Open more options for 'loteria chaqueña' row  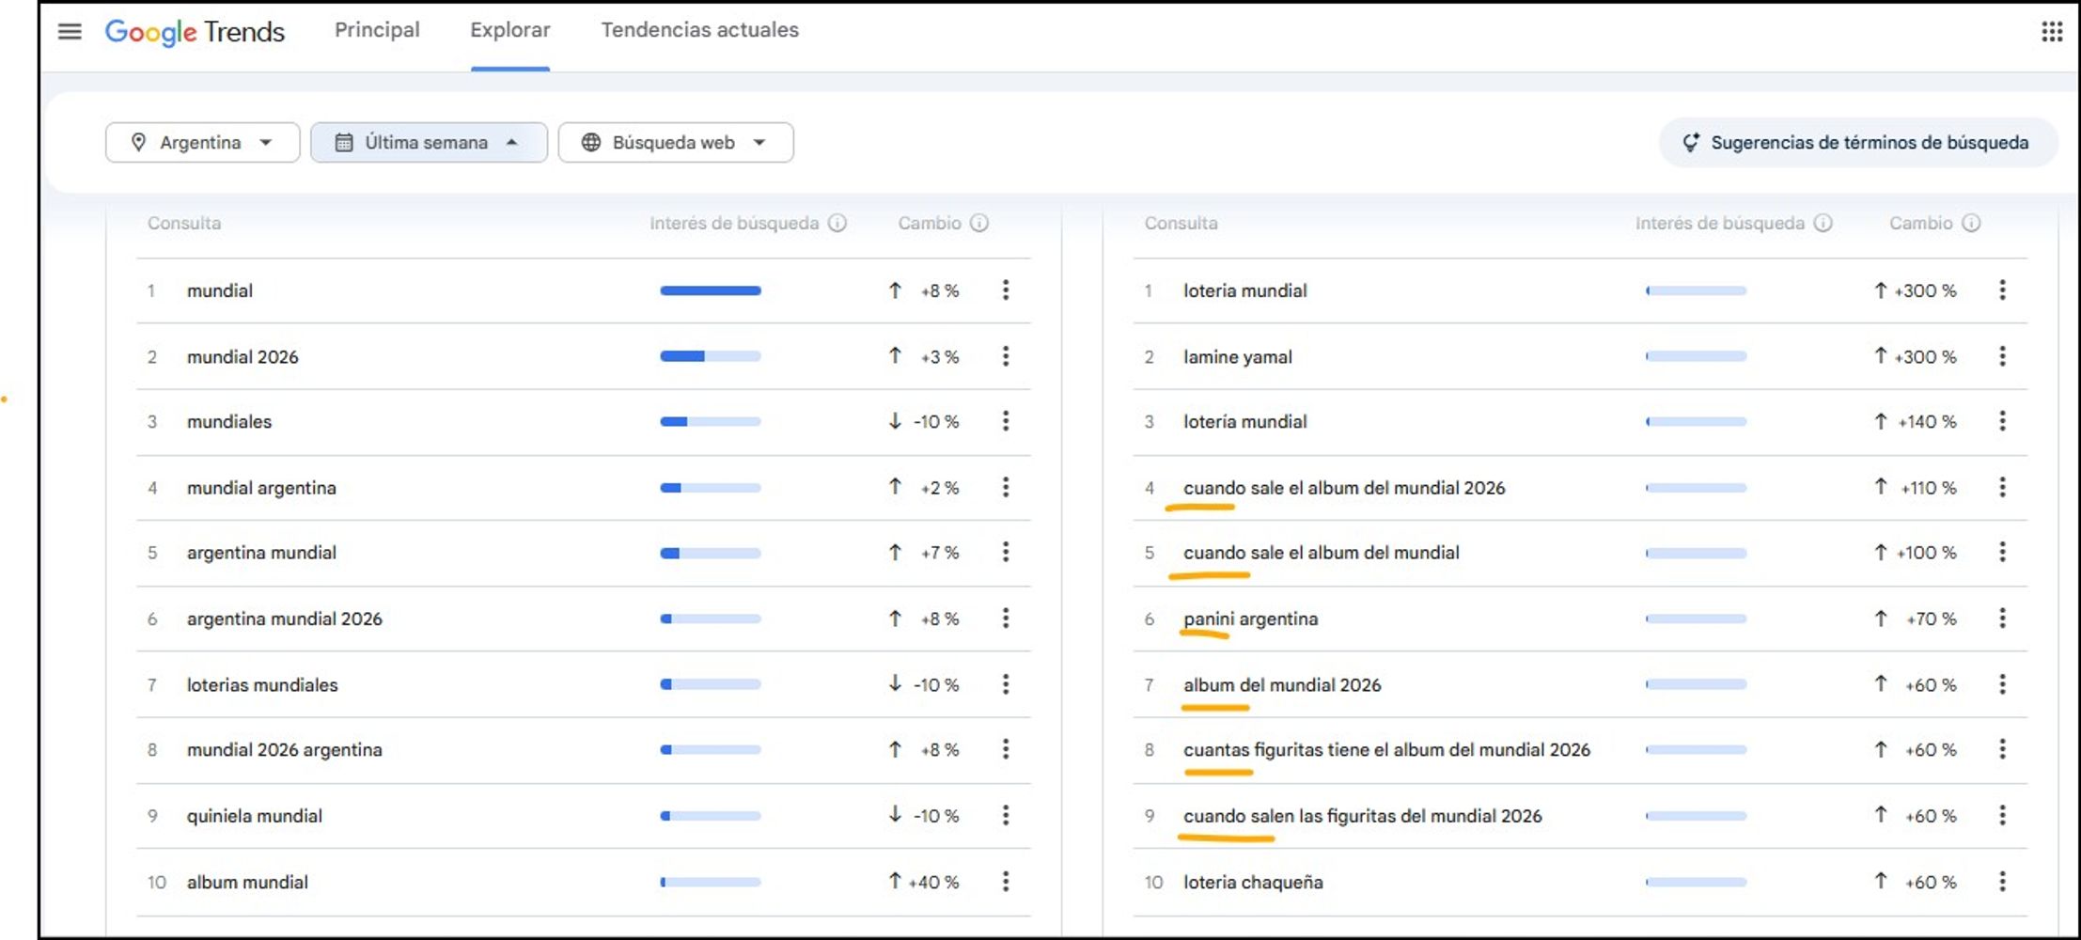2002,882
